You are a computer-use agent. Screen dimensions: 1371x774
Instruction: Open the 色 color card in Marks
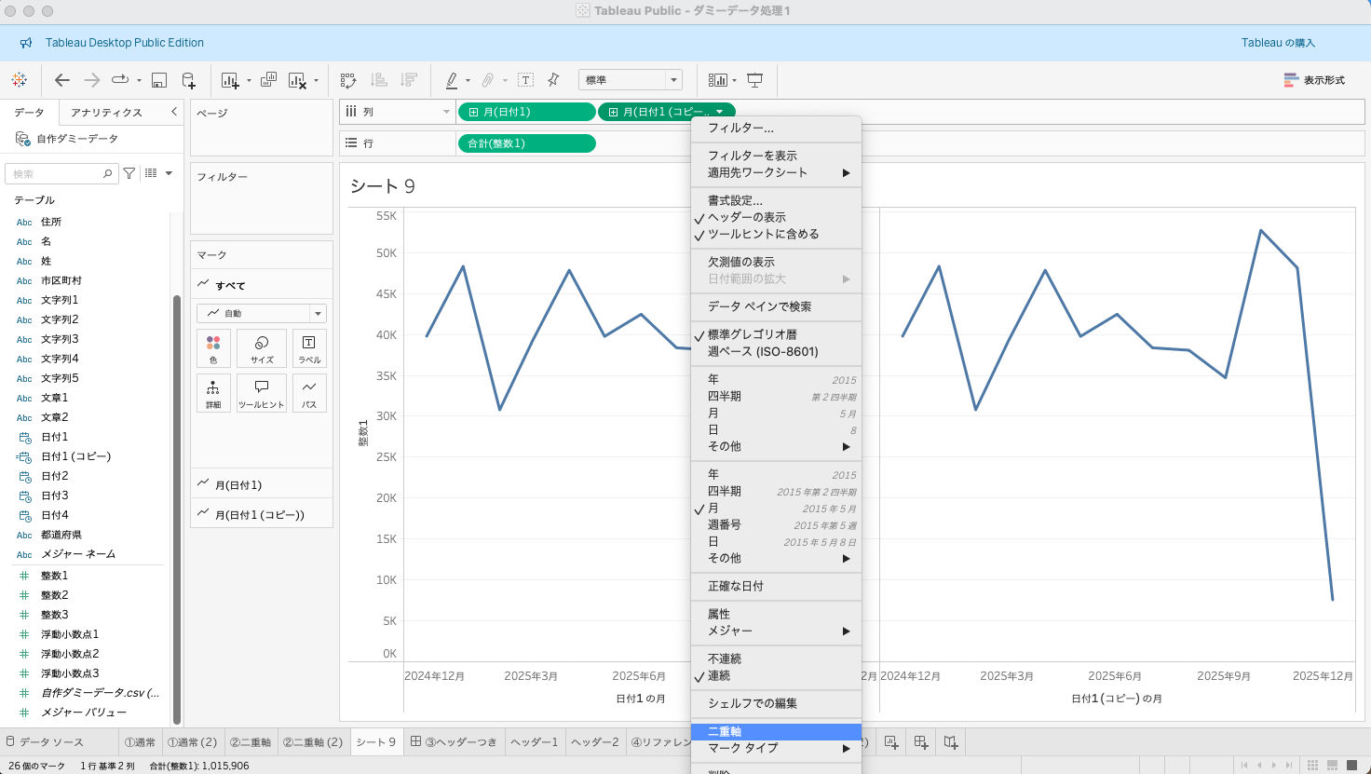point(213,348)
